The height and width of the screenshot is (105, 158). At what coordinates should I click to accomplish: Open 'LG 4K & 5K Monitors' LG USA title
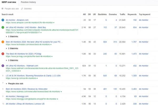[x=33, y=76]
